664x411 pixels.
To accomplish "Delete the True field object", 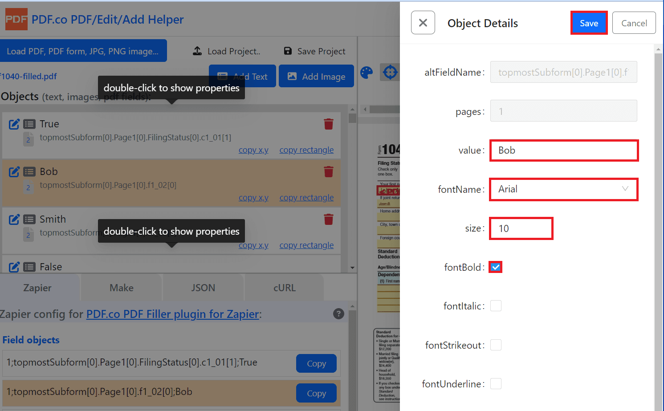I will click(x=329, y=124).
